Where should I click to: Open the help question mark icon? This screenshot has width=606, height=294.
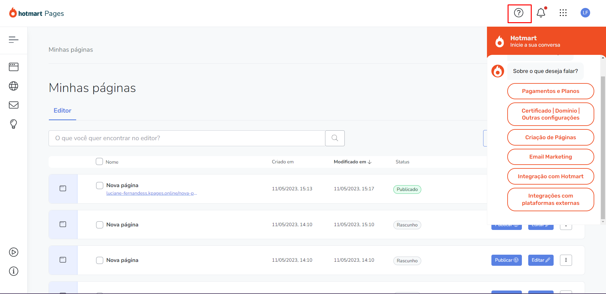point(519,13)
